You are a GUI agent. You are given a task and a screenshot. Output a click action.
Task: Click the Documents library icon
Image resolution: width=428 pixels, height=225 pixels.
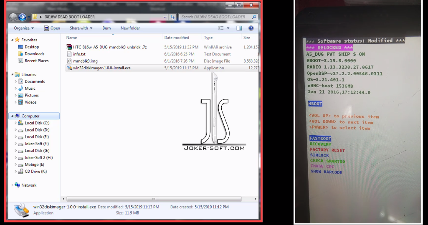pos(20,81)
